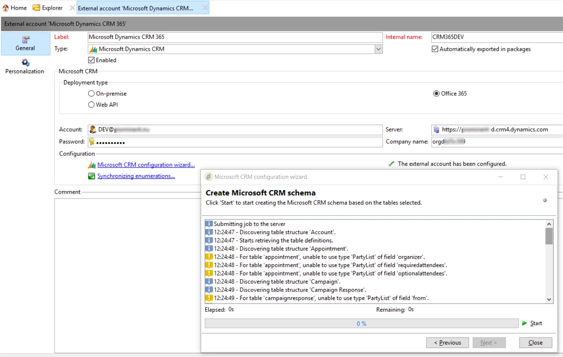
Task: Click the Company name field
Action: click(x=497, y=142)
